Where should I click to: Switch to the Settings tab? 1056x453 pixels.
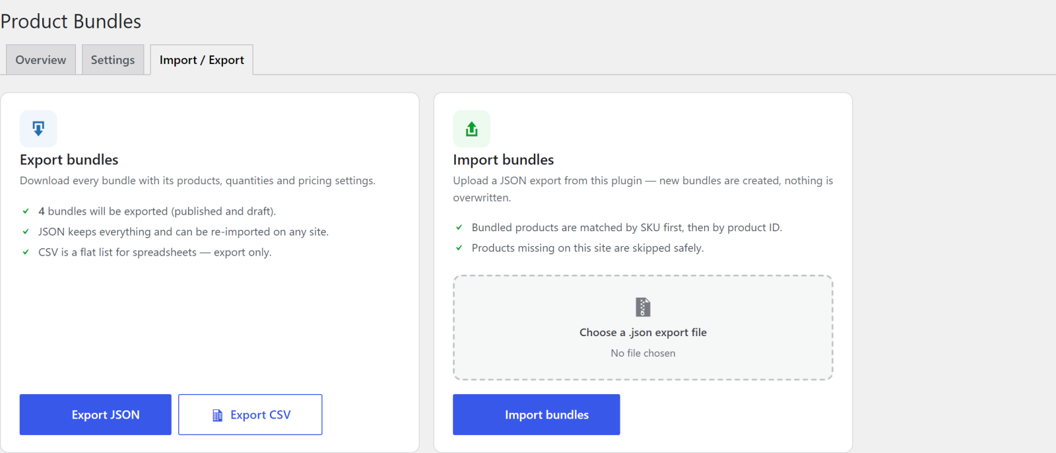point(113,60)
